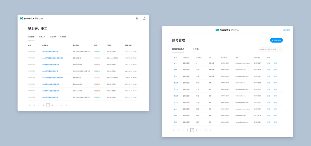311x146 pixels.
Task: Switch to the 销售工具 tab
Action: point(42,37)
